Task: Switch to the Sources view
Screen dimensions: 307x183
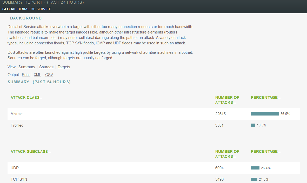Action: coord(46,67)
